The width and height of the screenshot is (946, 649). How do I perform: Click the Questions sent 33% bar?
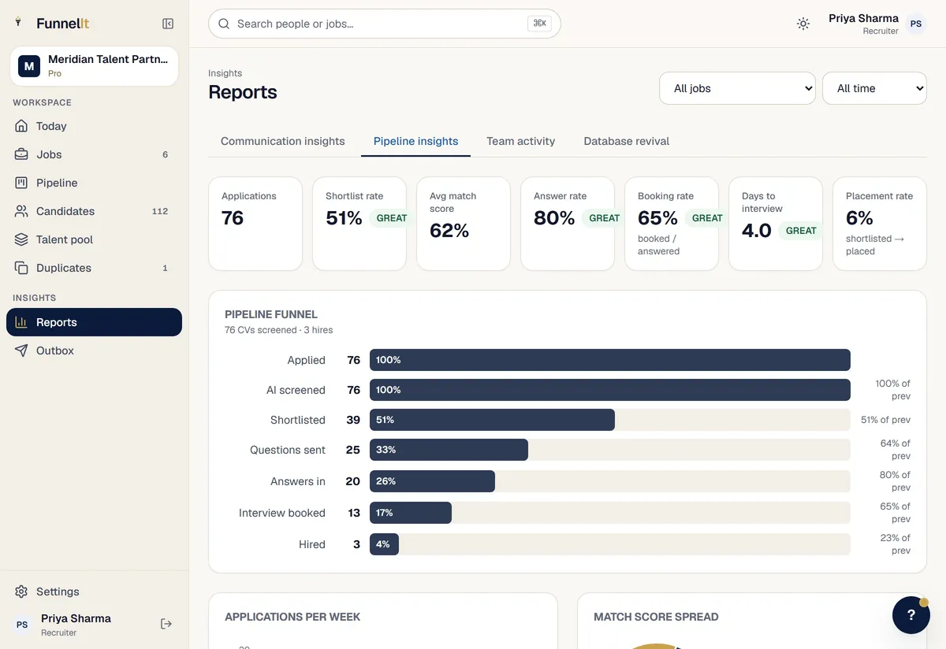[x=449, y=450]
